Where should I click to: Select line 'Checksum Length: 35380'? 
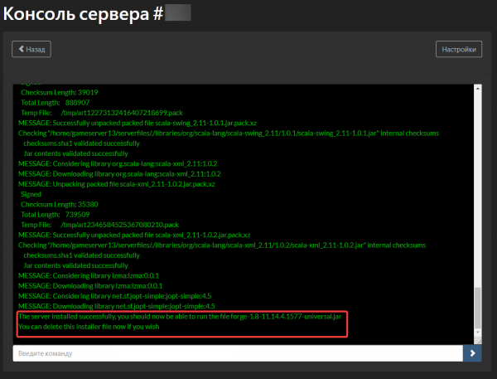(x=60, y=204)
